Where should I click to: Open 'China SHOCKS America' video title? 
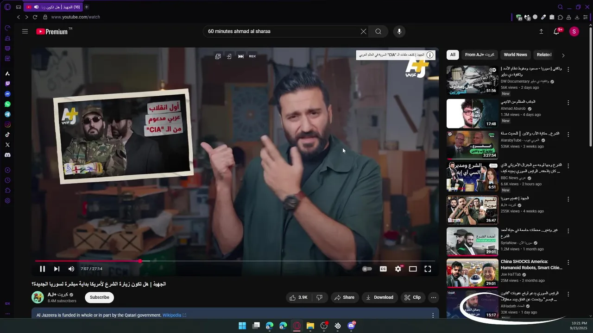pyautogui.click(x=531, y=265)
